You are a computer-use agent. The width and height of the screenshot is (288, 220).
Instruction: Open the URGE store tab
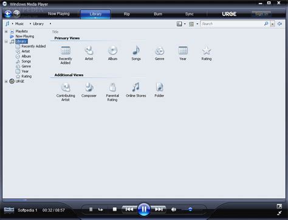tap(229, 14)
